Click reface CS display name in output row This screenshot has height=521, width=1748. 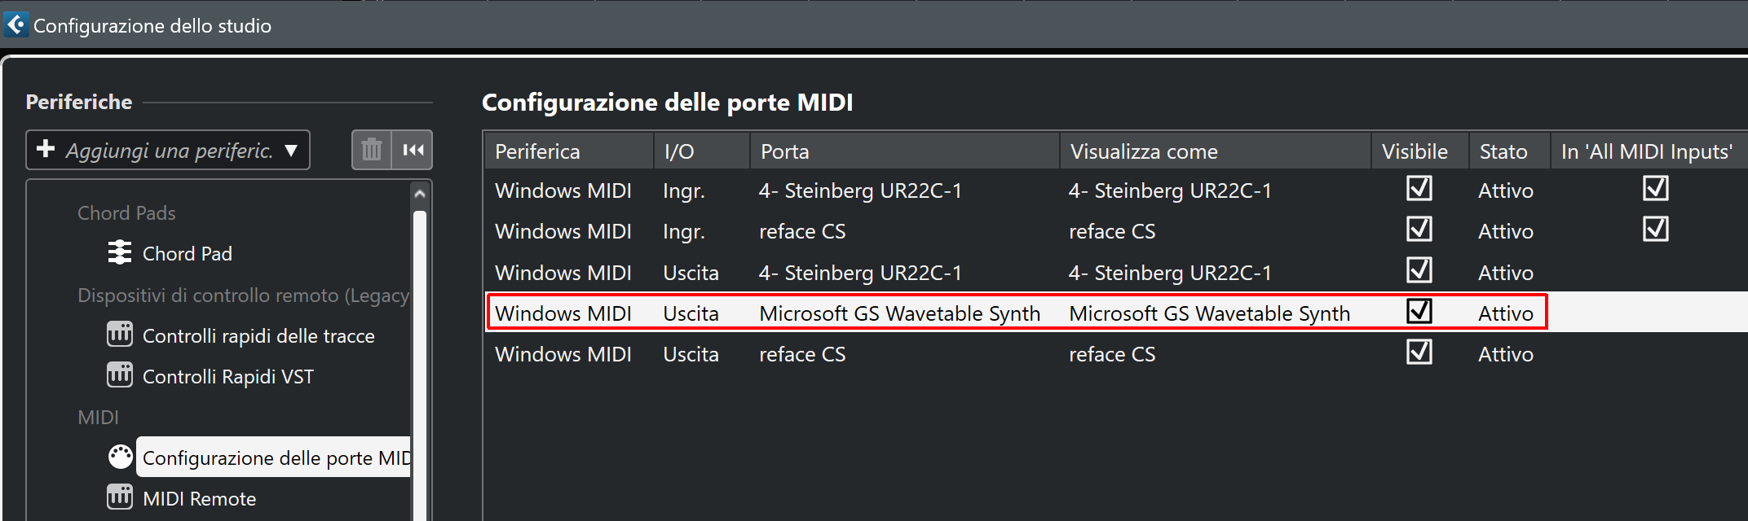pyautogui.click(x=1112, y=354)
